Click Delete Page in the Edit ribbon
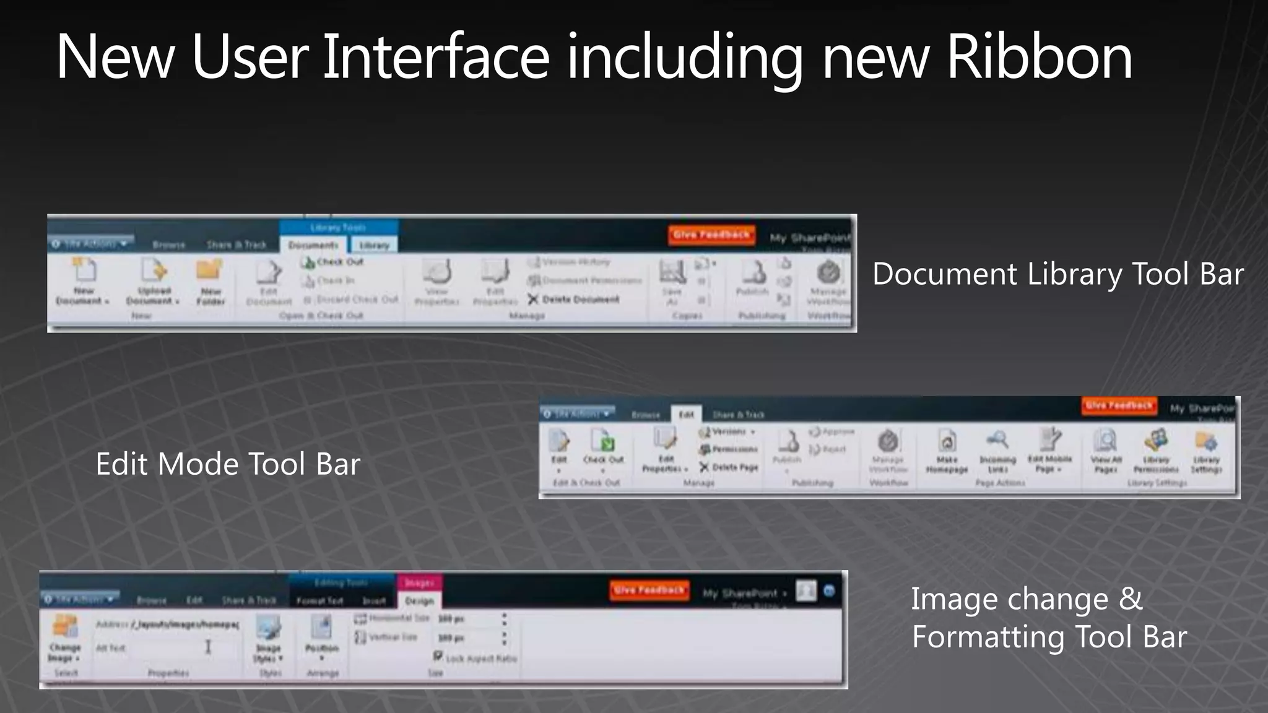 click(x=729, y=467)
